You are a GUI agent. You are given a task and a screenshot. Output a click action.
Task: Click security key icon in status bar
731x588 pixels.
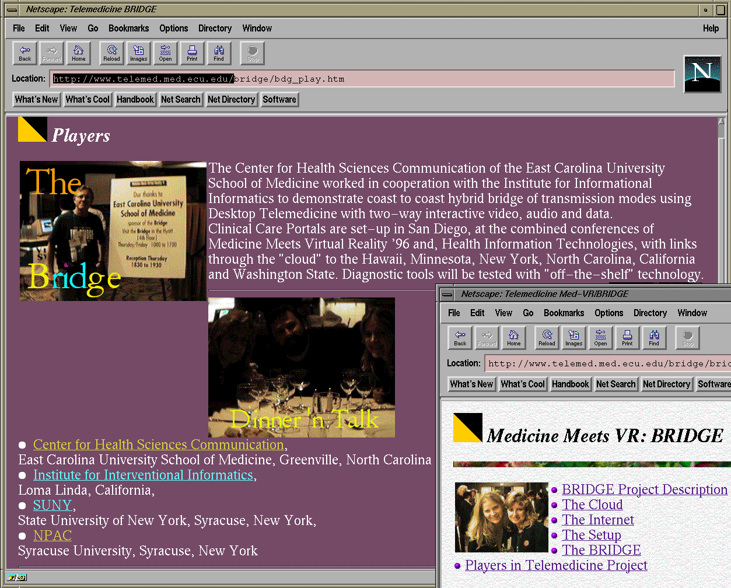pos(17,577)
